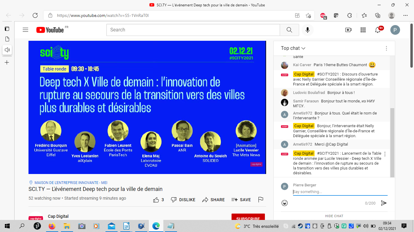Viewport: 414px width, 232px height.
Task: Open the notifications bell
Action: coord(378,30)
